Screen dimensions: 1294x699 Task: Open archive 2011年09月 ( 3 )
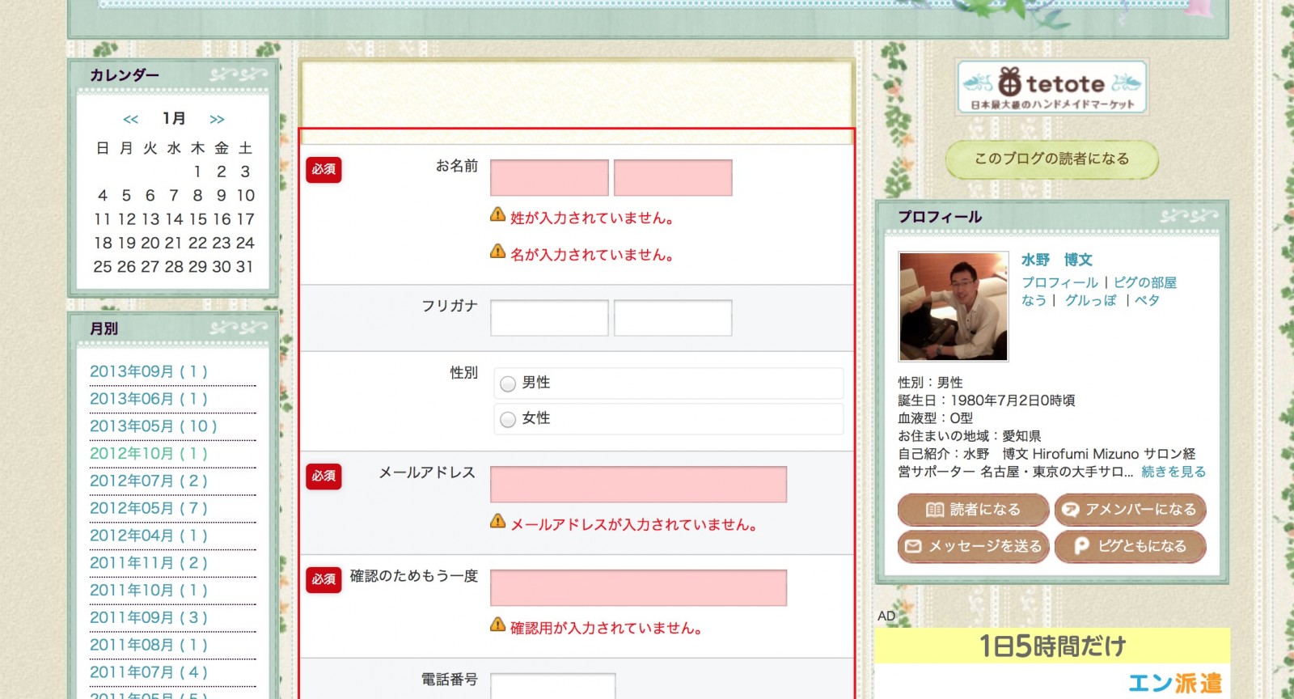149,618
